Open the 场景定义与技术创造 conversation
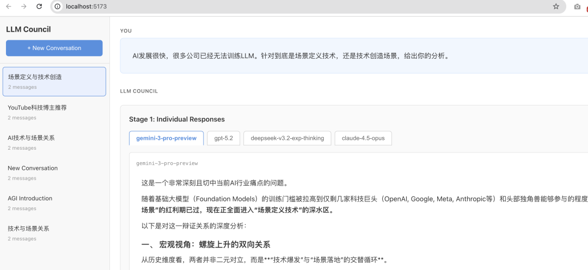This screenshot has height=270, width=588. 54,81
